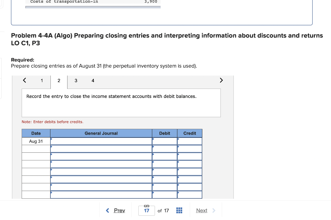This screenshot has width=331, height=220.
Task: Click the 3,900 transportation-in value
Action: coord(151,2)
